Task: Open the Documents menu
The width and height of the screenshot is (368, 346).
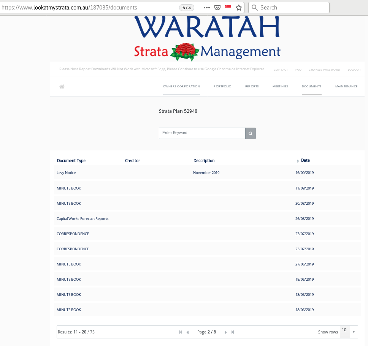Action: coord(312,87)
